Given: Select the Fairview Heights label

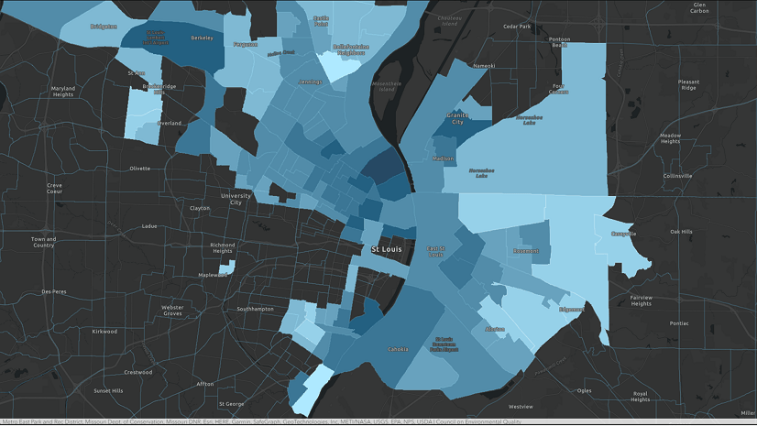Looking at the screenshot, I should point(642,300).
